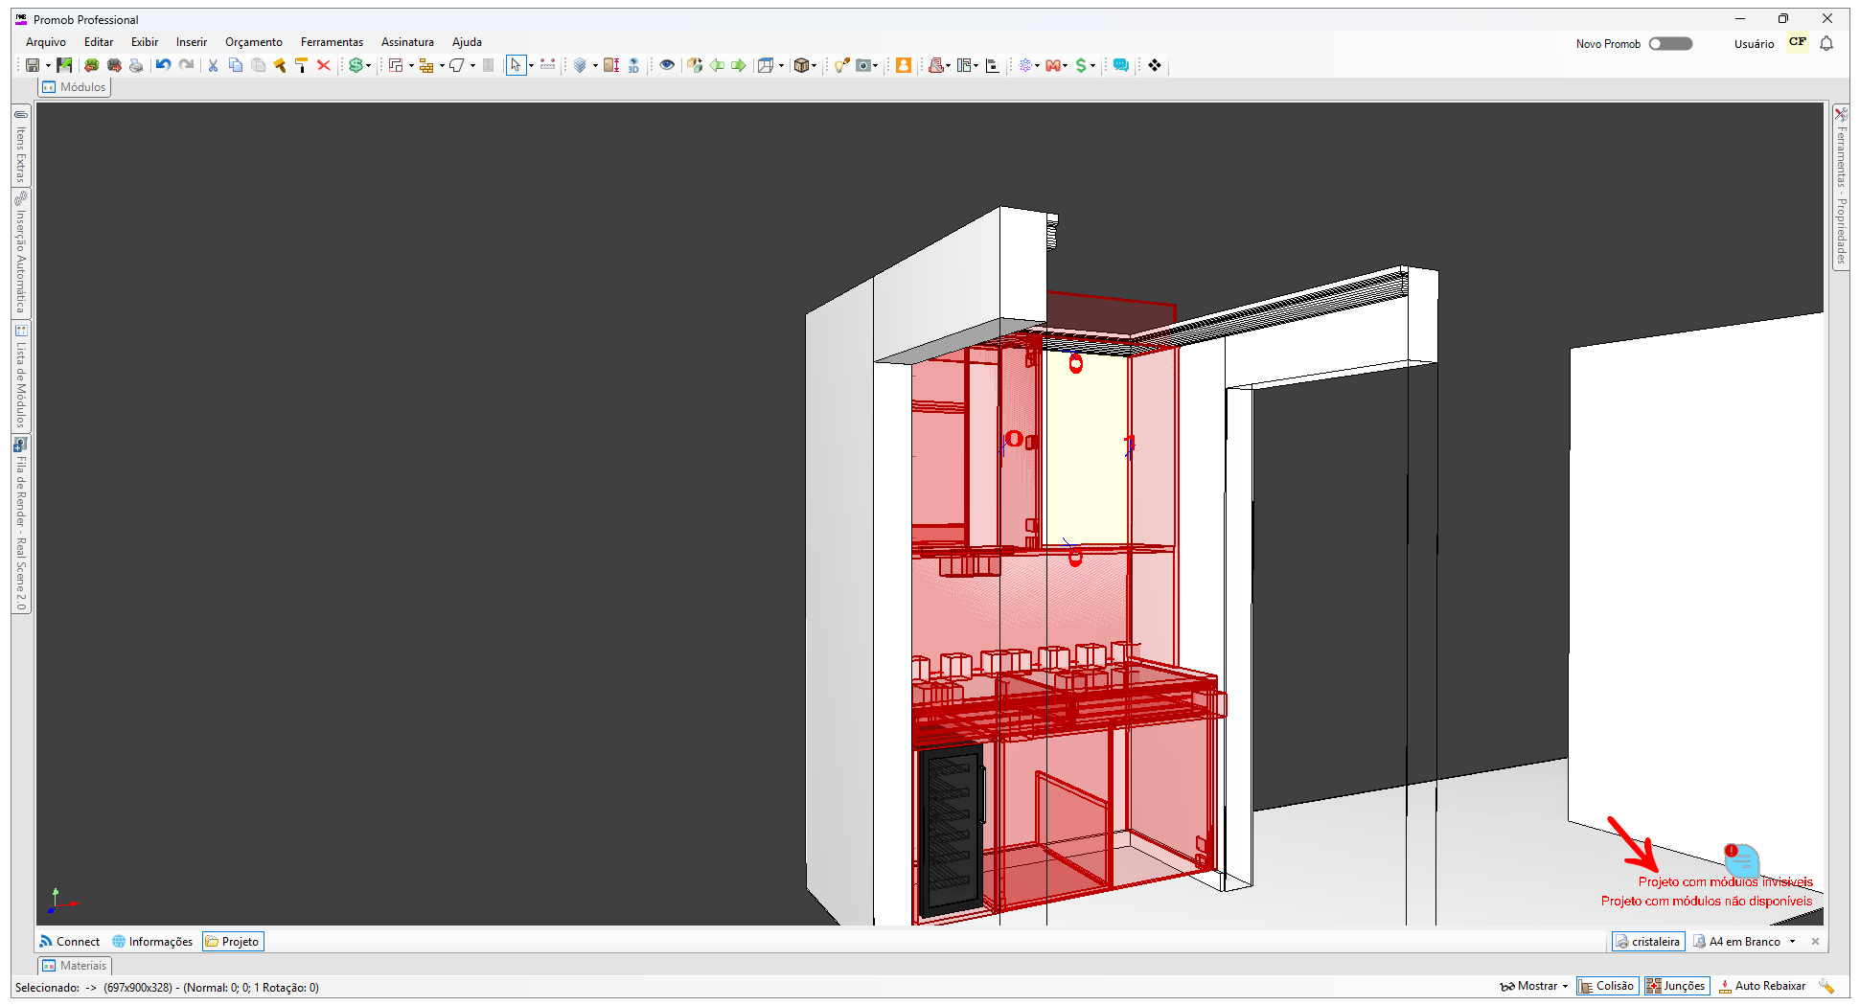This screenshot has height=1006, width=1860.
Task: Open the chat bubble icon
Action: [x=1120, y=65]
